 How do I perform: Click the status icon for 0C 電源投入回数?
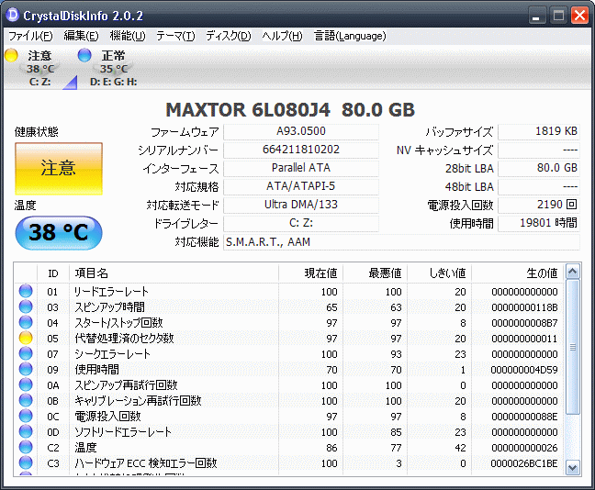[26, 416]
